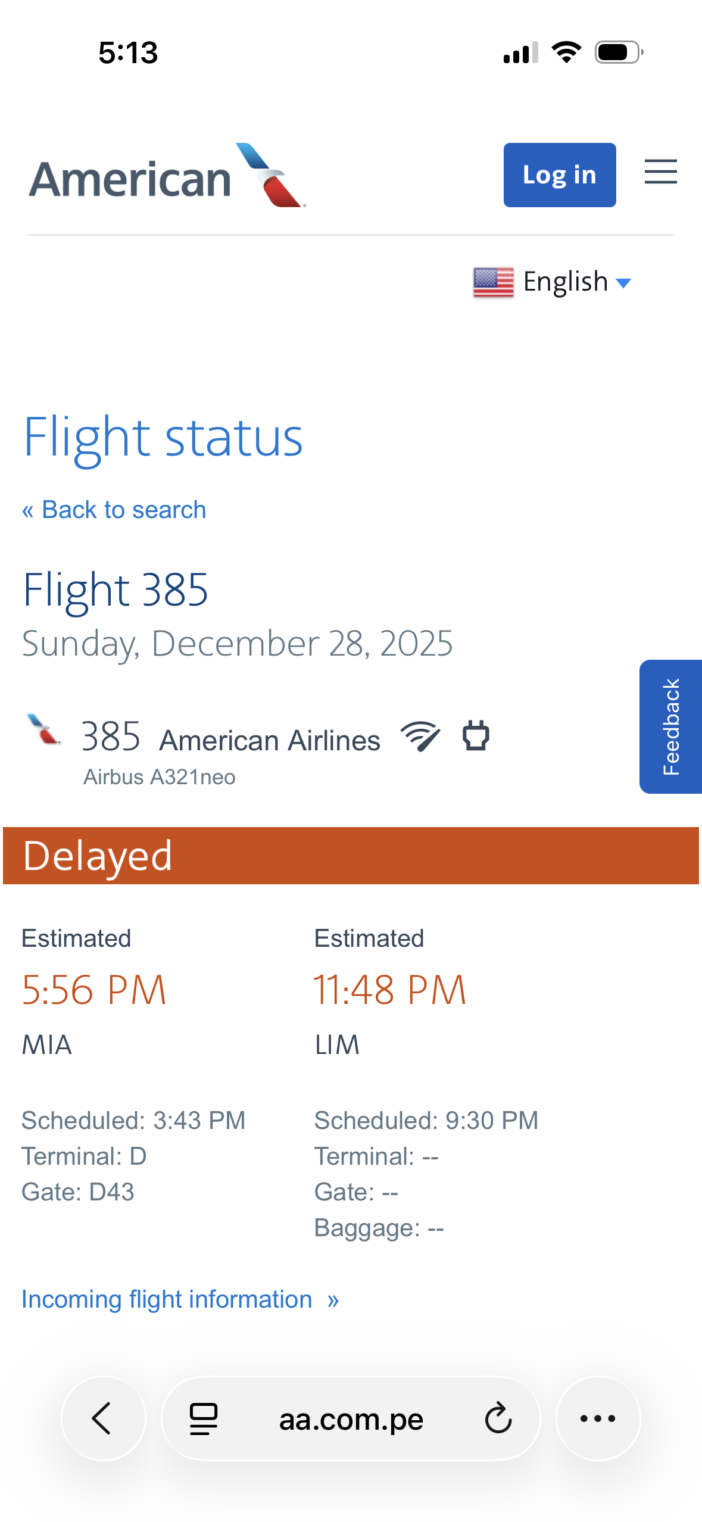
Task: Open the browser more options button
Action: pos(597,1418)
